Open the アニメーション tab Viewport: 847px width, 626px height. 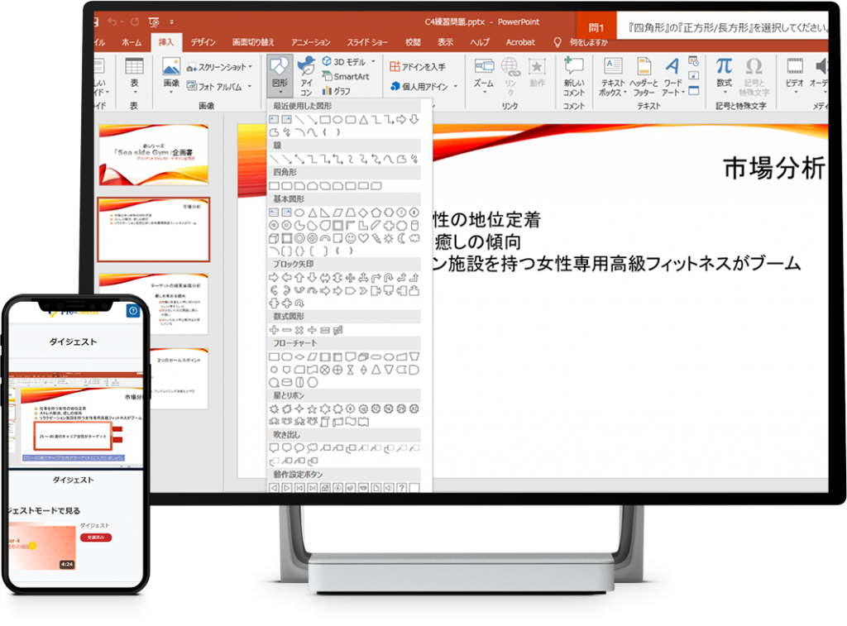[x=311, y=42]
